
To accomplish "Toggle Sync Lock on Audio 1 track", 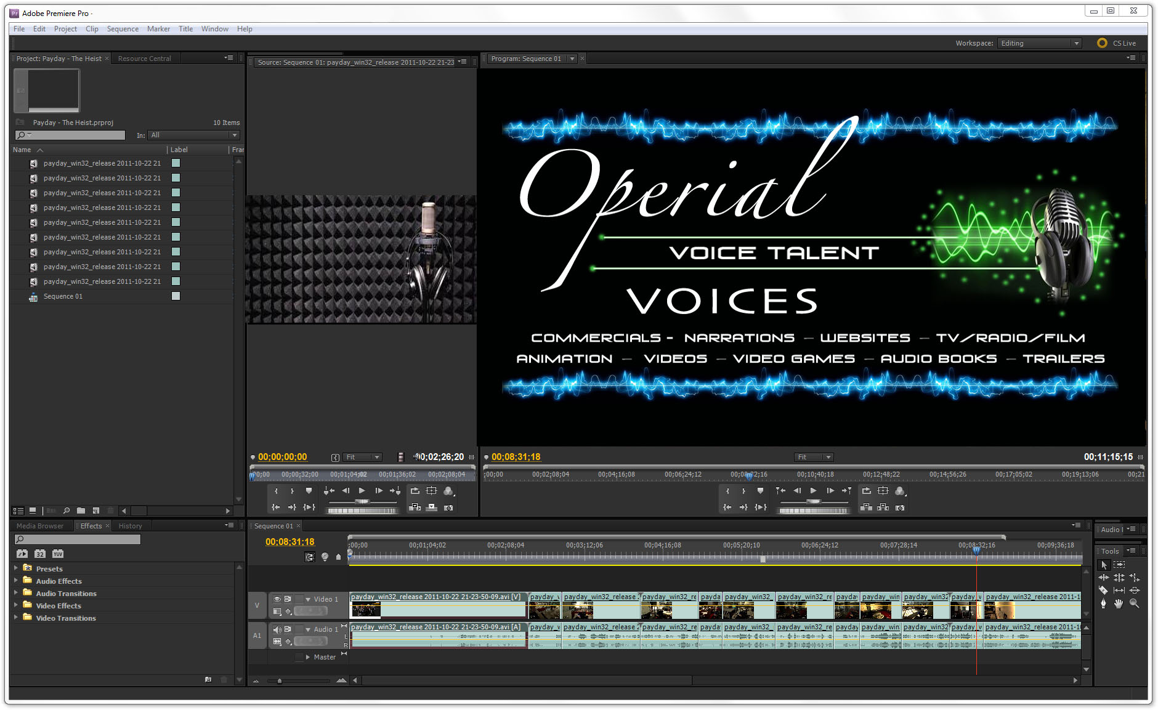I will [288, 629].
